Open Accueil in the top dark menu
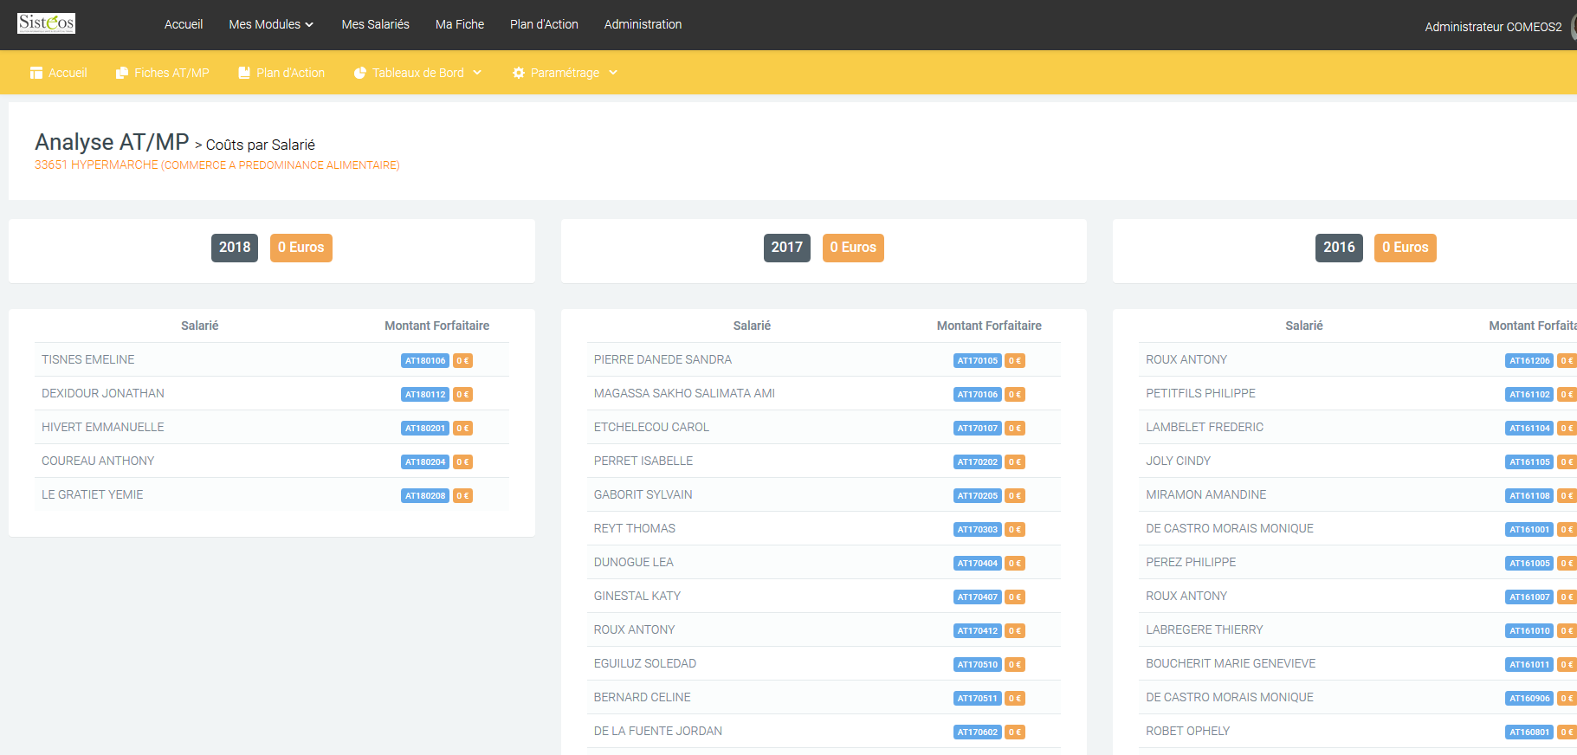The image size is (1577, 755). (x=184, y=24)
